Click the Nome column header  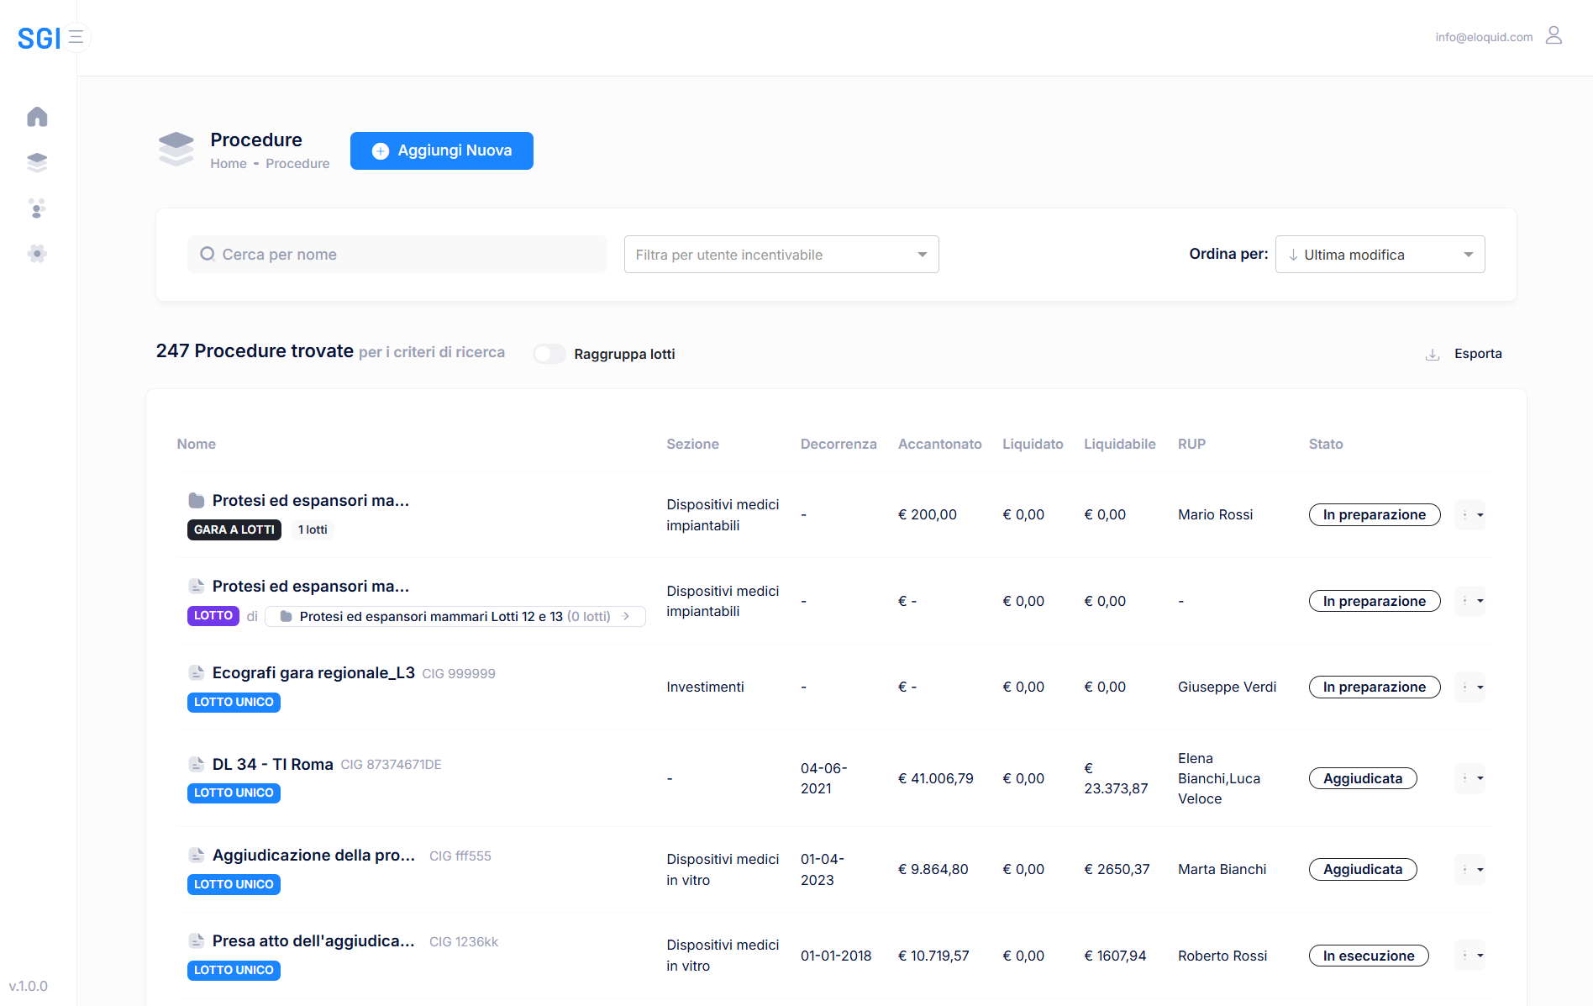point(196,444)
